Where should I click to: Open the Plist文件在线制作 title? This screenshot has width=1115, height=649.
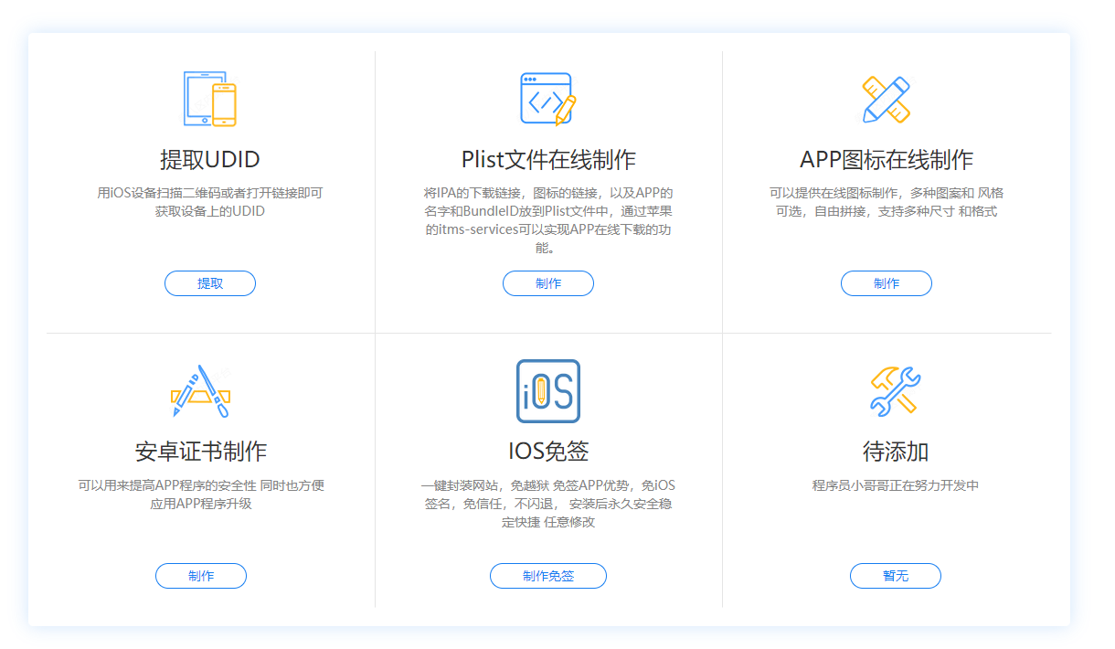point(548,160)
